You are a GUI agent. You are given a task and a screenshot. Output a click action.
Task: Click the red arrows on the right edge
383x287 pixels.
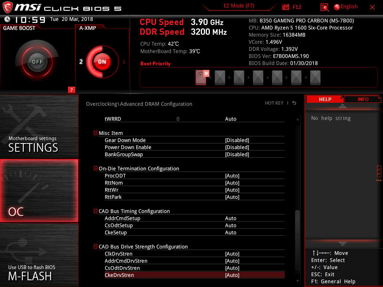coord(379,180)
